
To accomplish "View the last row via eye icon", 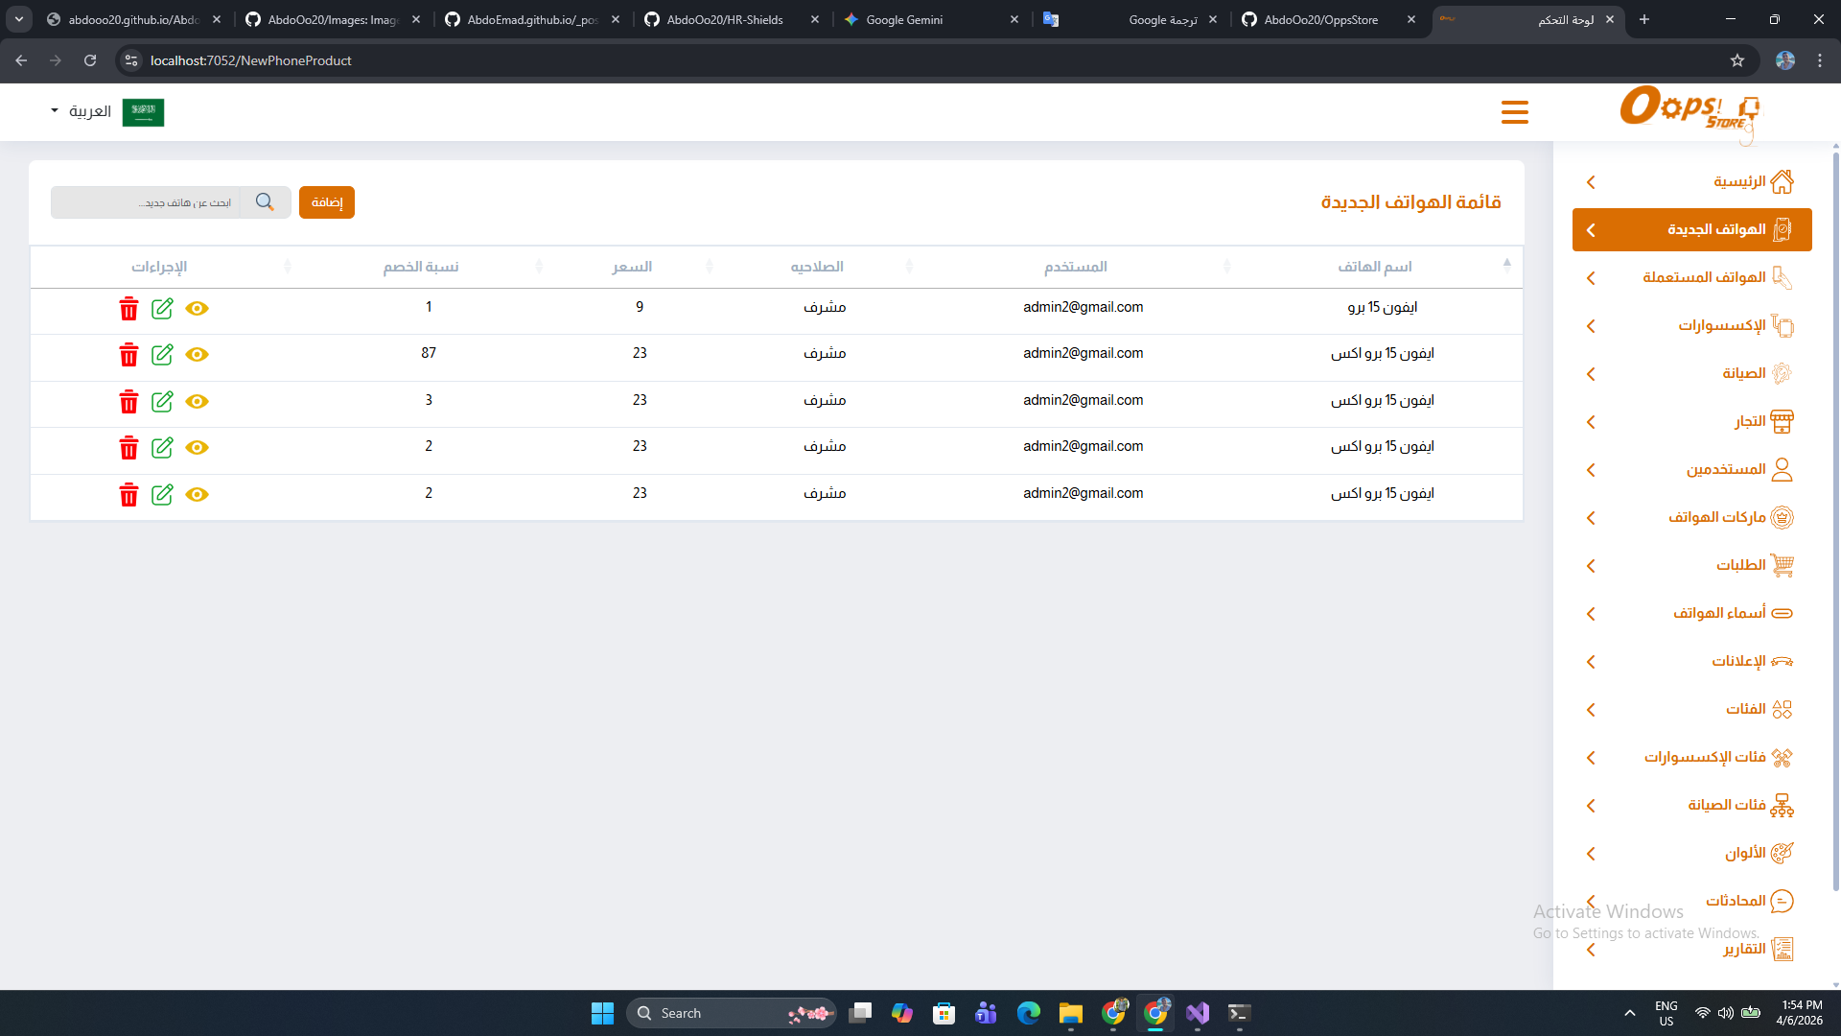I will tap(197, 494).
